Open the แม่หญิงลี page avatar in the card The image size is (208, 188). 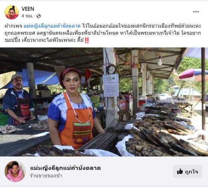(x=15, y=171)
